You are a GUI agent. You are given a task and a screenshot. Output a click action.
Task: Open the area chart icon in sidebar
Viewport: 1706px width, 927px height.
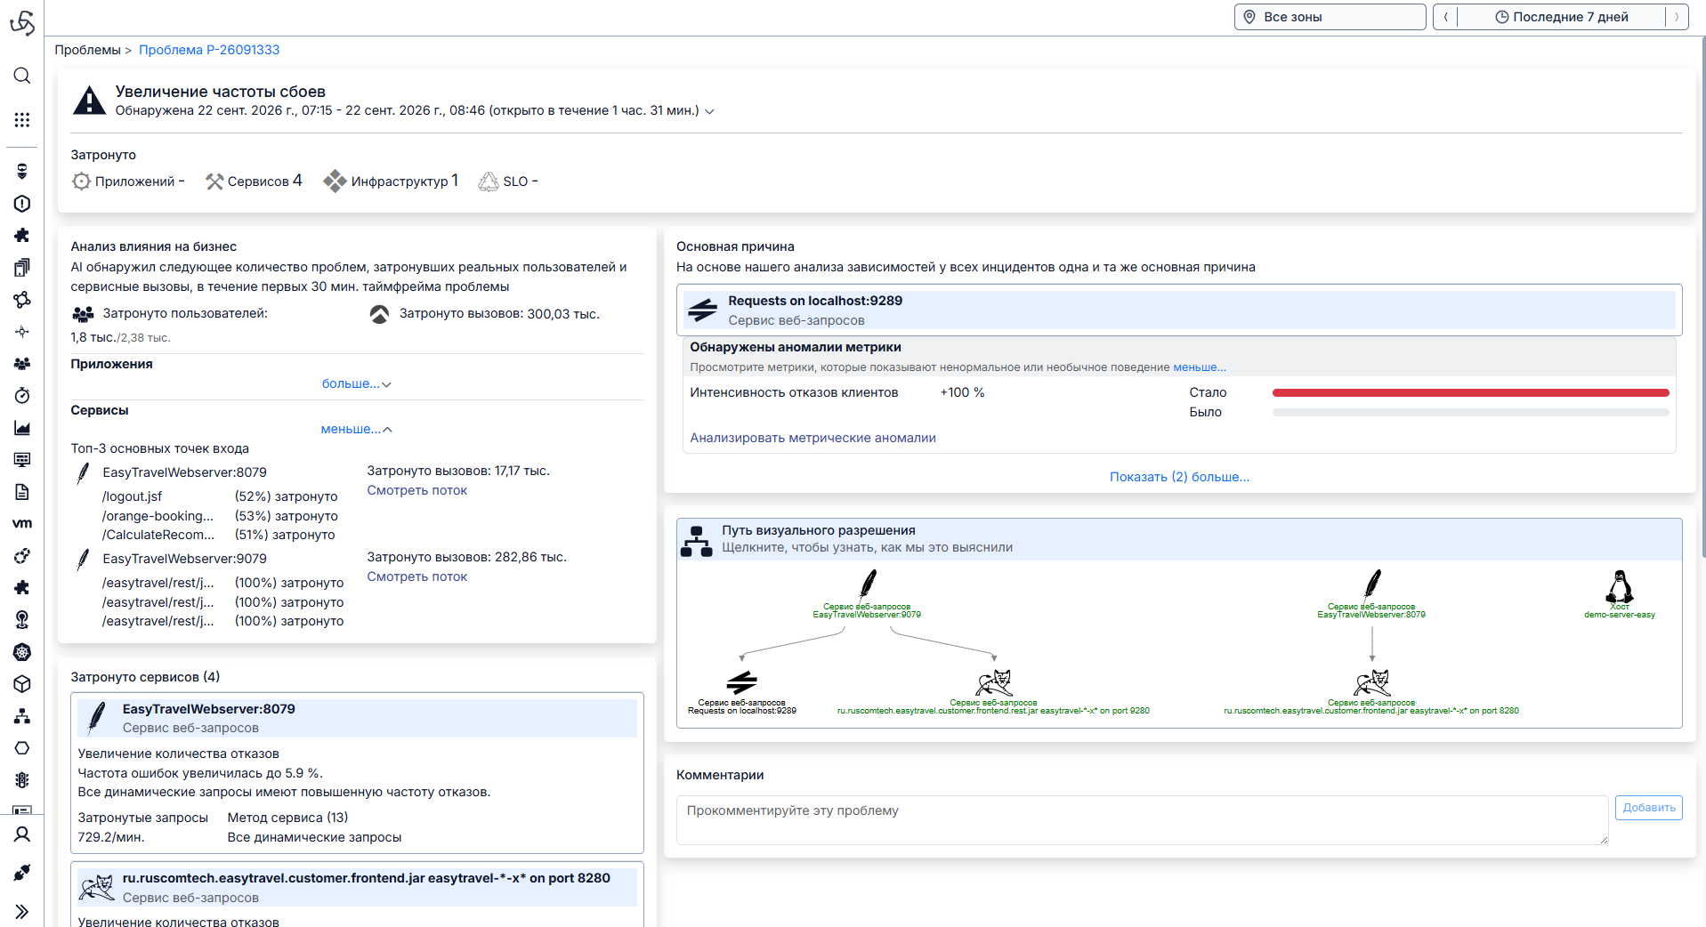point(22,428)
